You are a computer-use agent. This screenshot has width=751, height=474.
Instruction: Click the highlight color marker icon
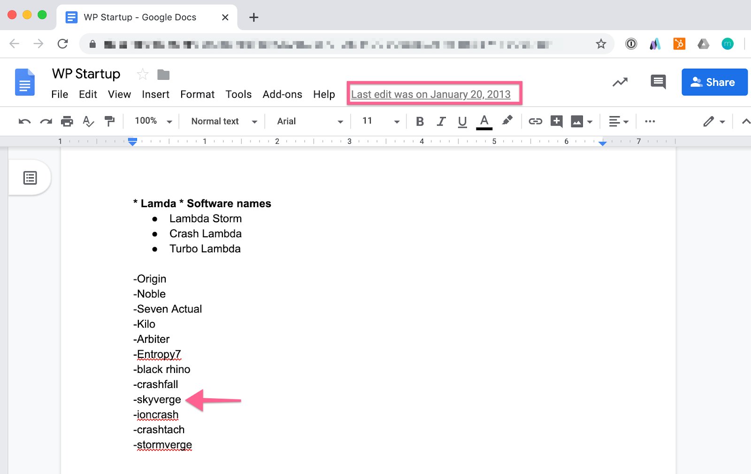click(507, 121)
